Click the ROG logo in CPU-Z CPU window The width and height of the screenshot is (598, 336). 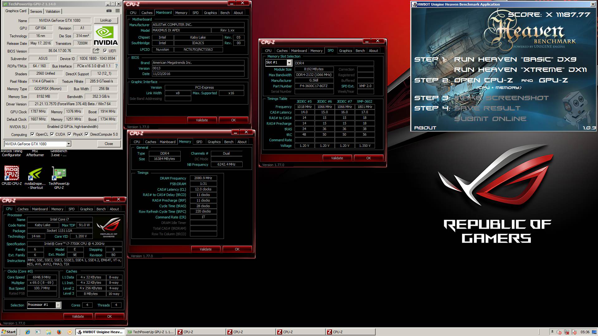click(109, 227)
